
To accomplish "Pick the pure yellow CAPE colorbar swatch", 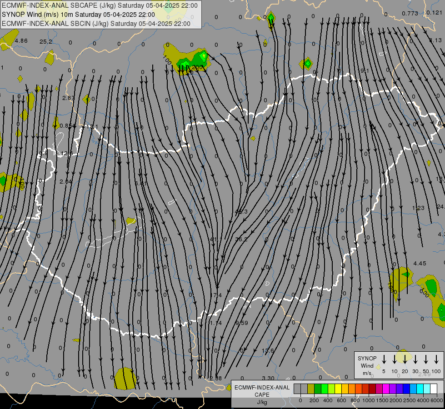I will tap(338, 389).
